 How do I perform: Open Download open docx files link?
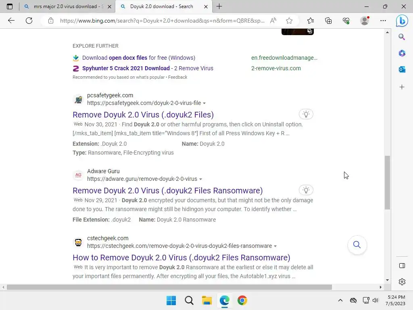tap(139, 58)
